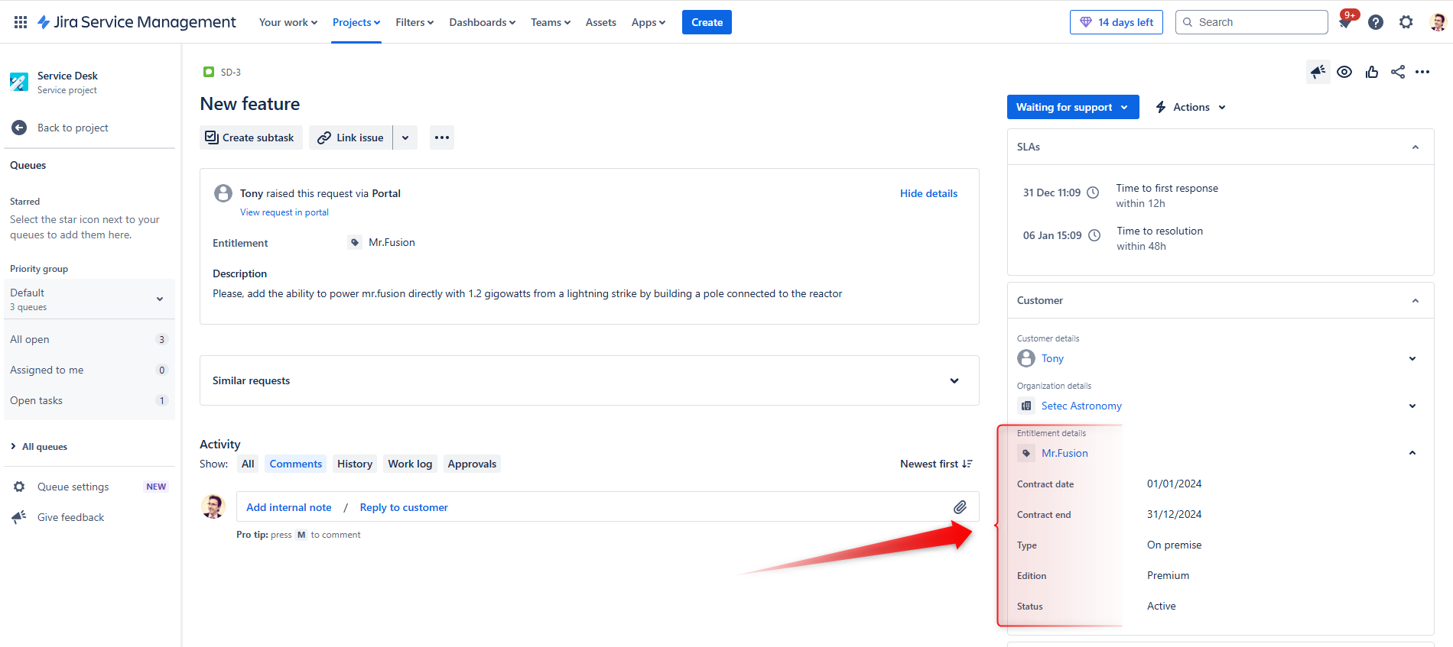
Task: Open the help question mark icon
Action: click(1376, 22)
